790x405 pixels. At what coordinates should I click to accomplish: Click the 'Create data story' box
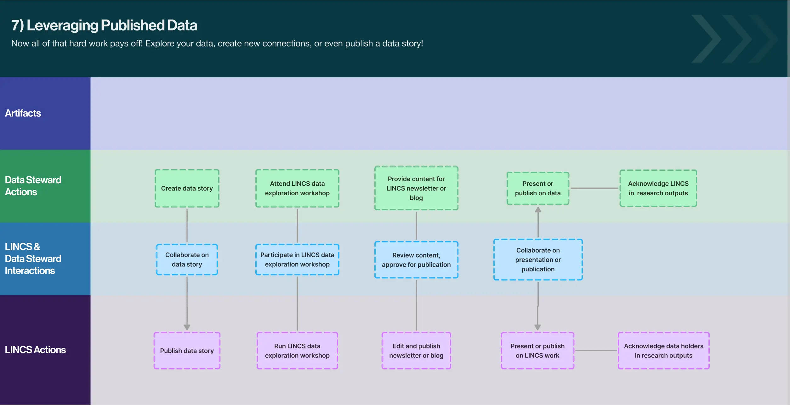(187, 188)
